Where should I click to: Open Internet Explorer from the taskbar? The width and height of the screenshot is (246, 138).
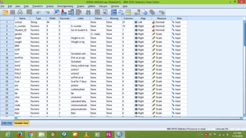pos(8,134)
